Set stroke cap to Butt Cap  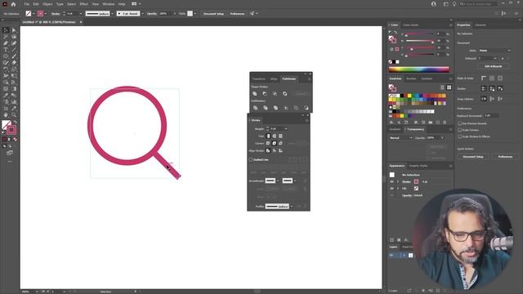coord(268,136)
